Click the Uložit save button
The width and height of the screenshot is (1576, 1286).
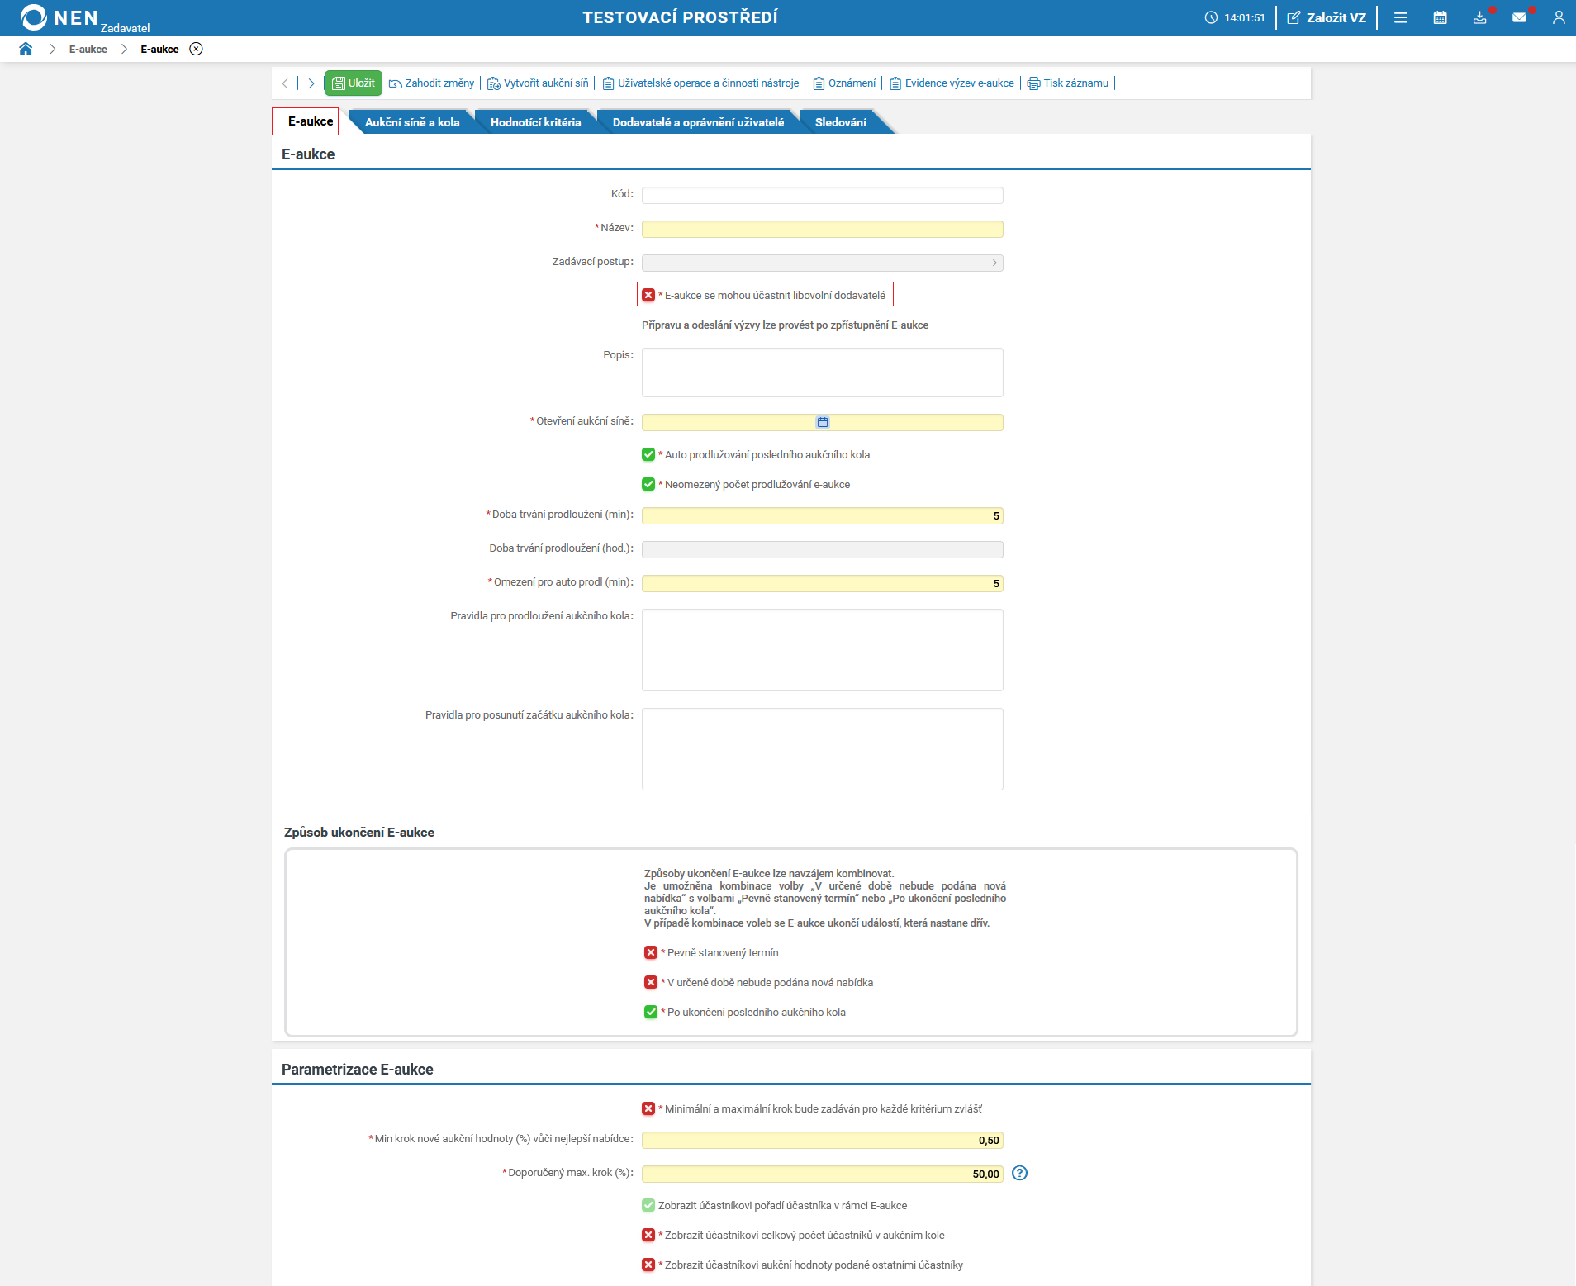[x=354, y=83]
